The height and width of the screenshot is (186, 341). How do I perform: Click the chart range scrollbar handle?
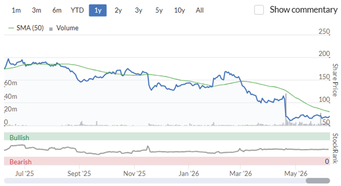click(318, 181)
